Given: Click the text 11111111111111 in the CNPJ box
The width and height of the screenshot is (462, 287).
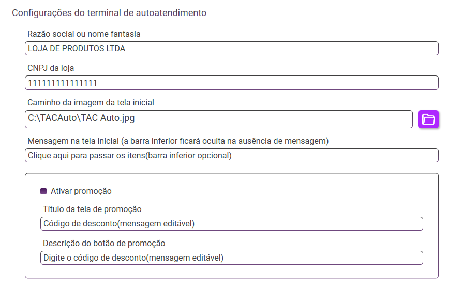Looking at the screenshot, I should (x=63, y=83).
